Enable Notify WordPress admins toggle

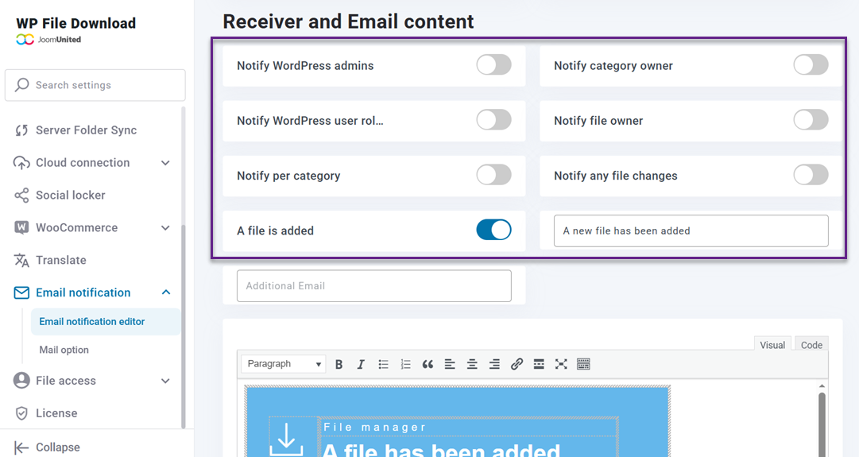493,64
